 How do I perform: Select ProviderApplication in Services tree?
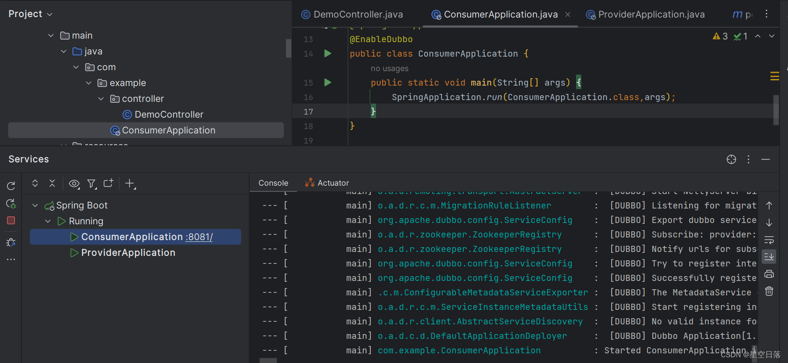tap(123, 253)
